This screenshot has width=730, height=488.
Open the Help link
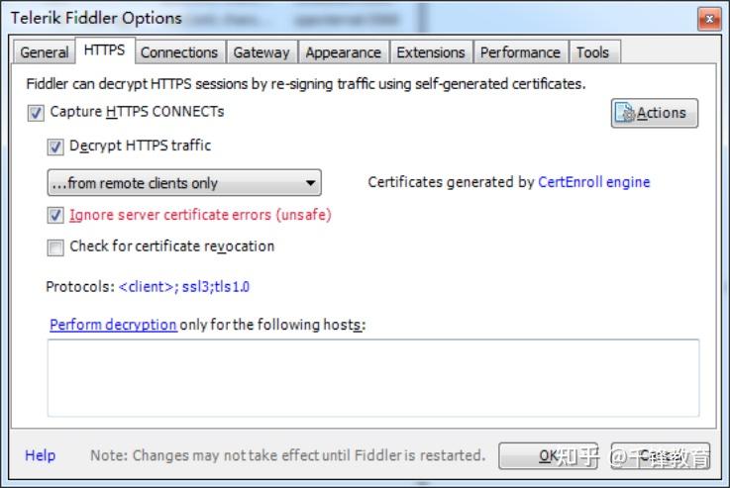tap(40, 455)
